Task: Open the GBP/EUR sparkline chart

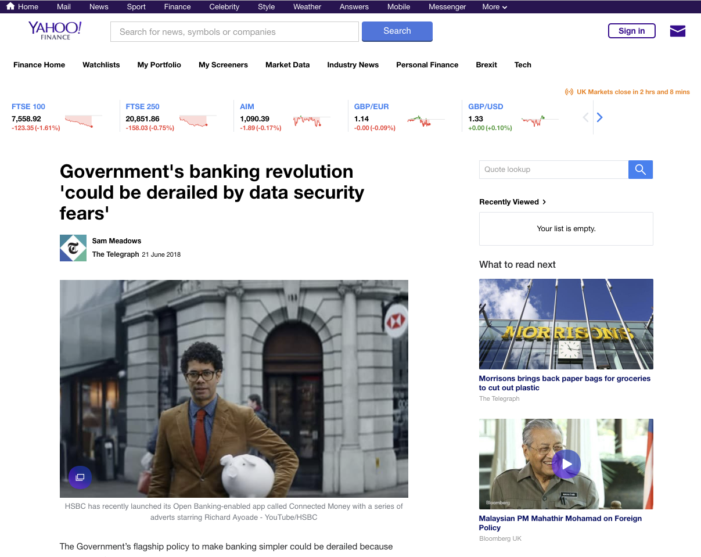Action: point(426,121)
